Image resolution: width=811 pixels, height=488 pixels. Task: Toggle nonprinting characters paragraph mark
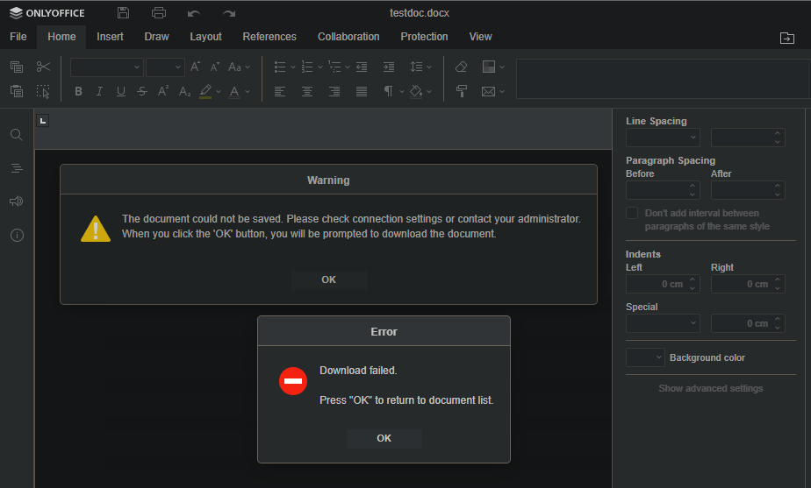(x=388, y=91)
